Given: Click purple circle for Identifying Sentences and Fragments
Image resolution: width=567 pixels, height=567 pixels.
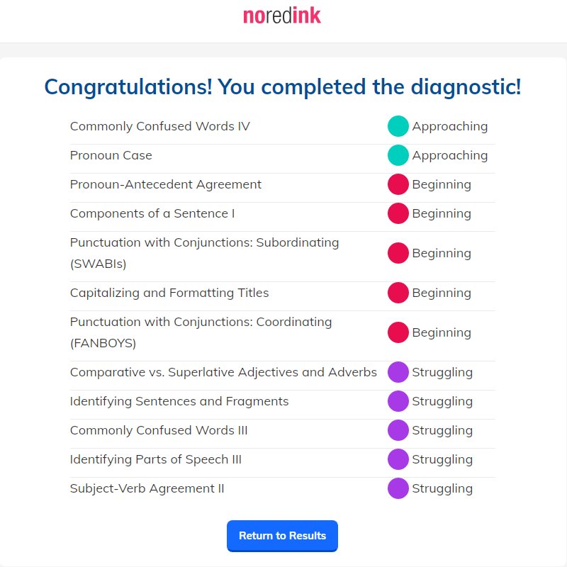Looking at the screenshot, I should 398,401.
